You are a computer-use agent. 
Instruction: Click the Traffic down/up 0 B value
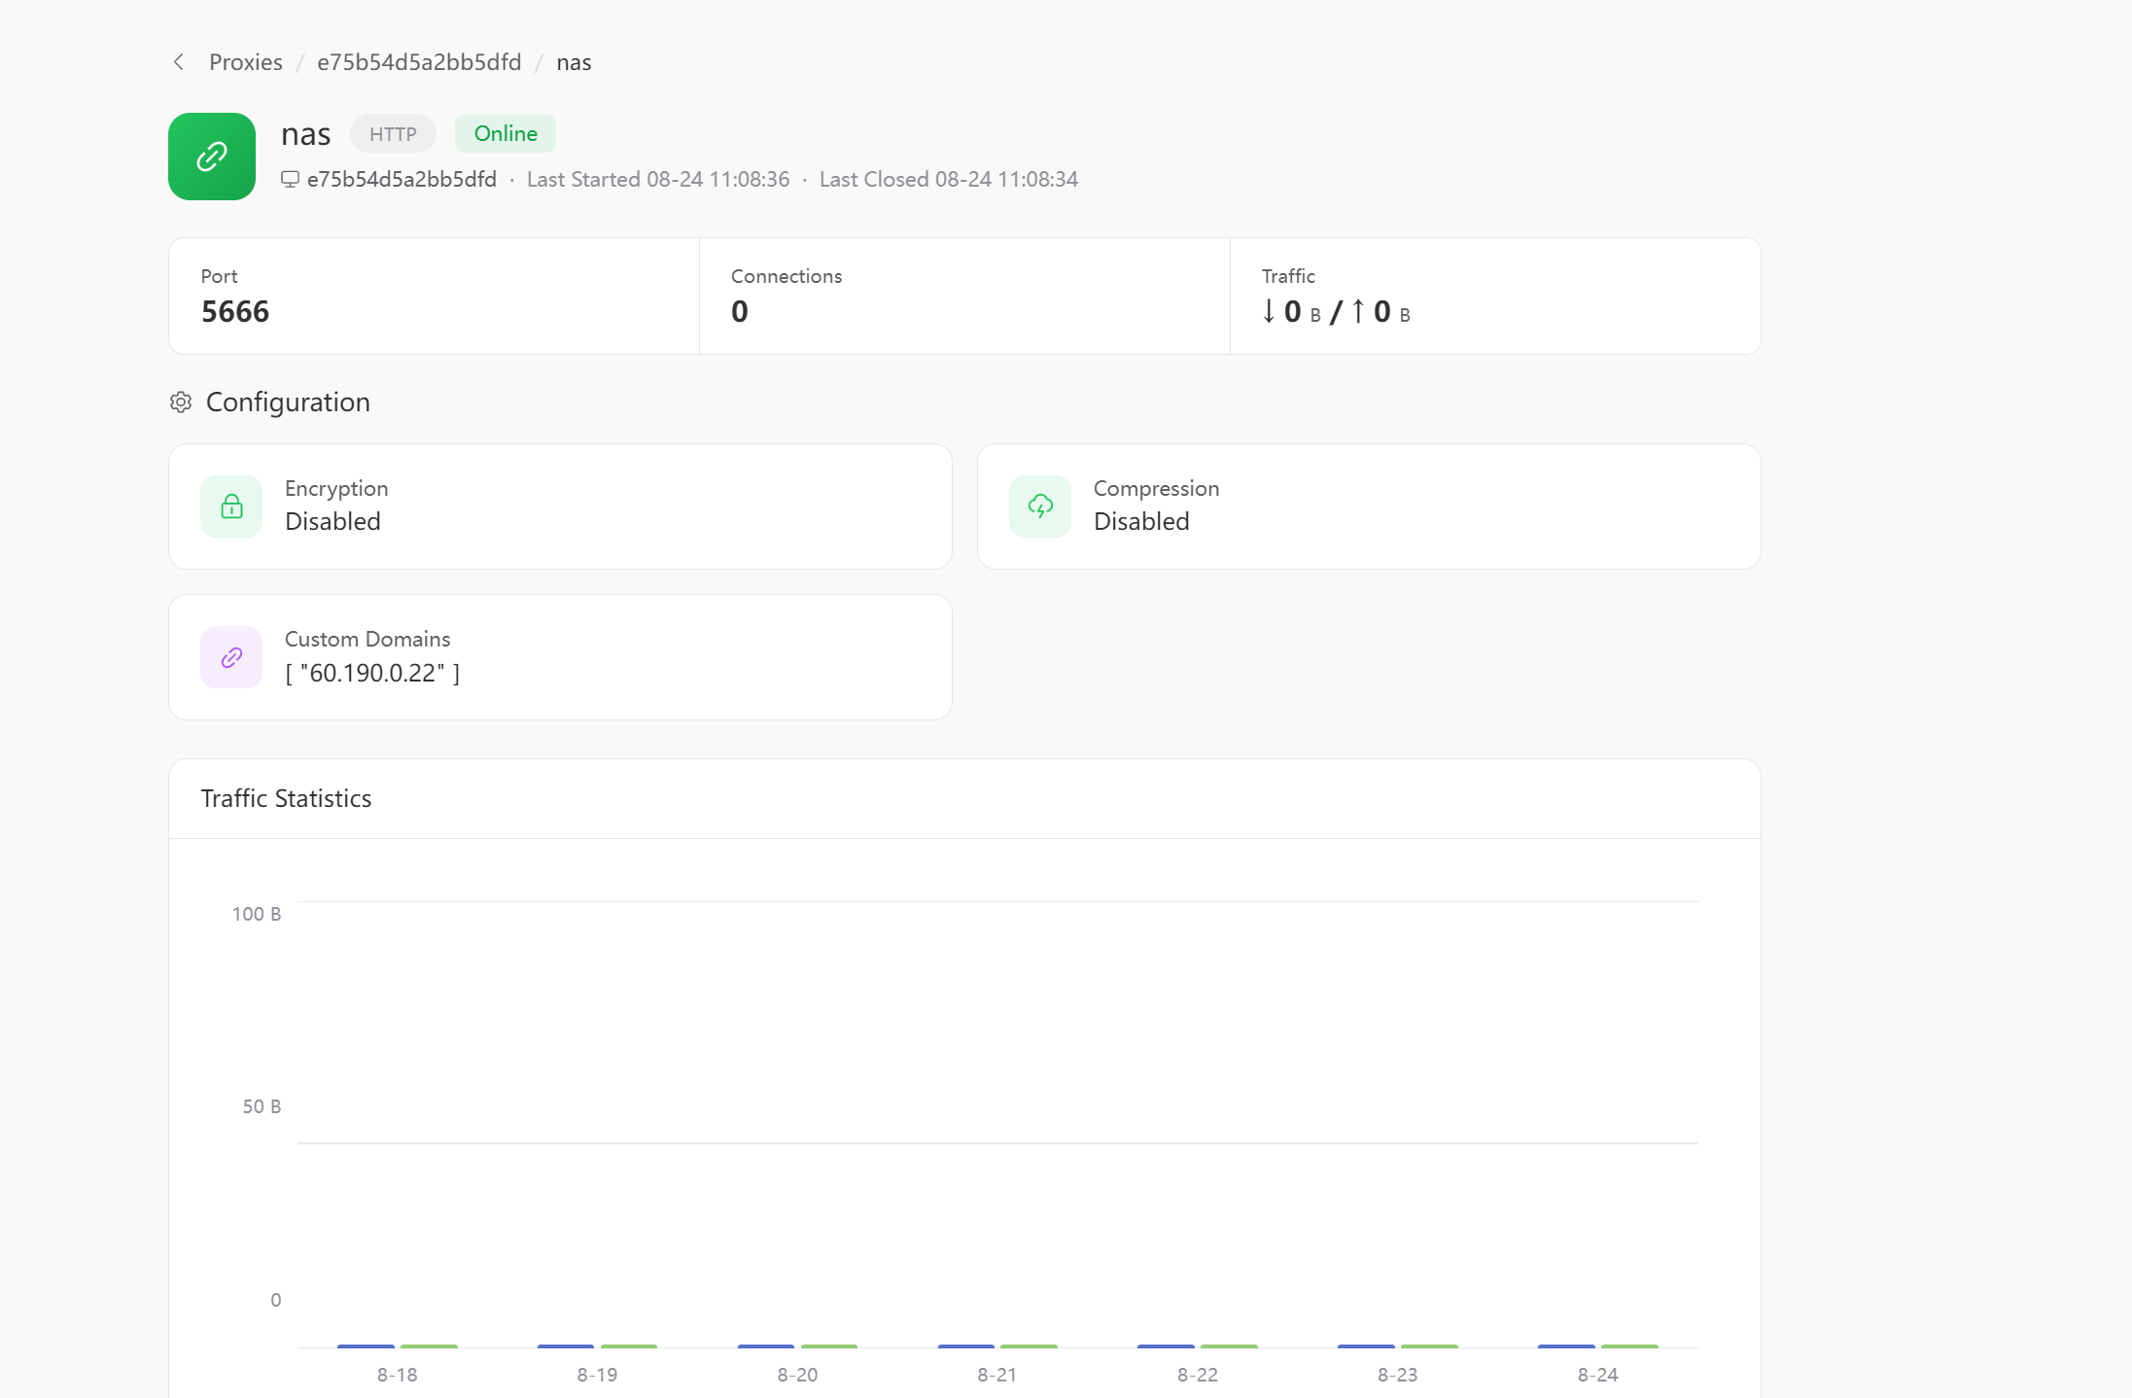tap(1336, 312)
